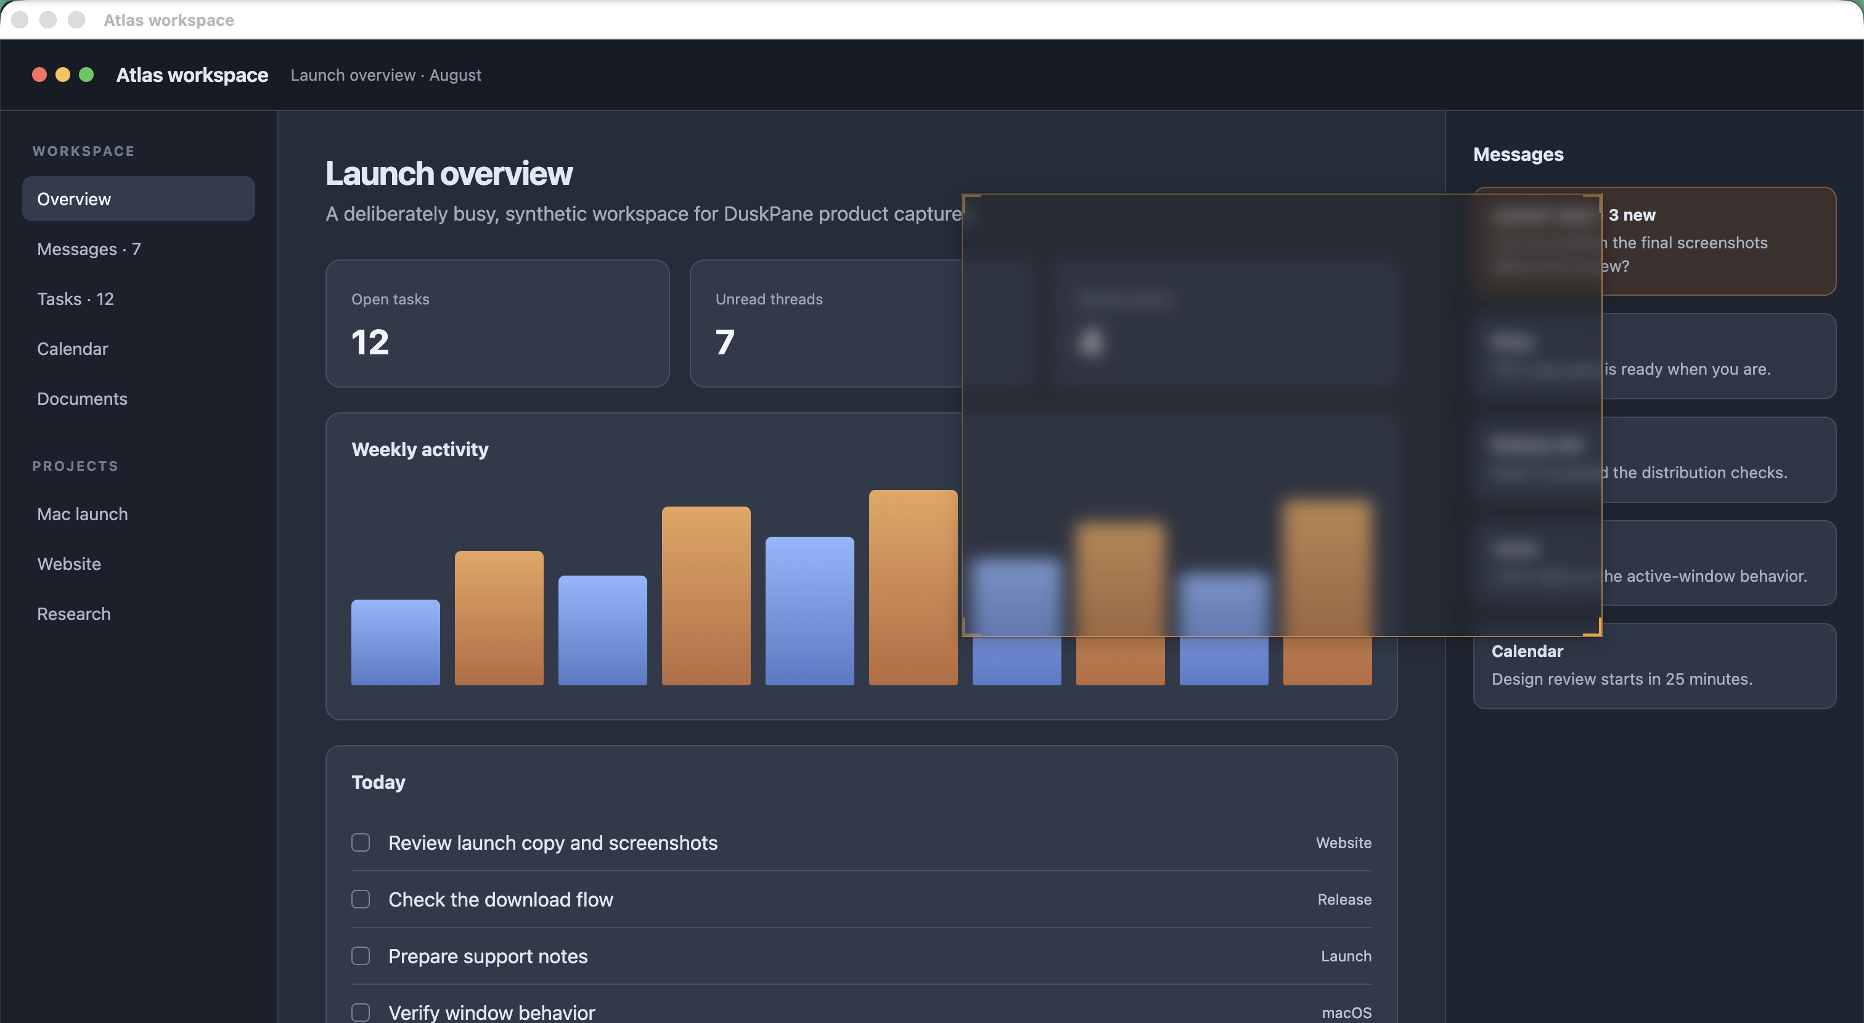The width and height of the screenshot is (1864, 1023).
Task: Open the message ending 'is ready when you are.'
Action: coord(1654,356)
